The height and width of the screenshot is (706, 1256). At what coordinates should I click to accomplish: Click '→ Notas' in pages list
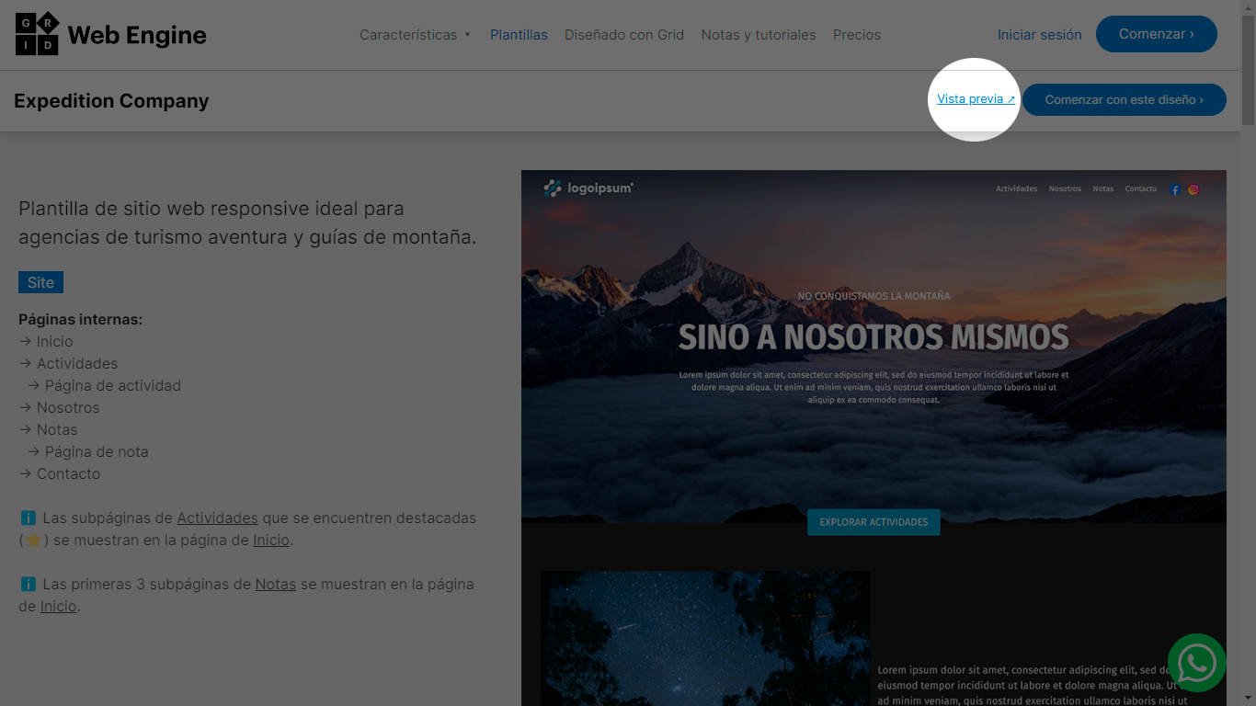pos(48,429)
